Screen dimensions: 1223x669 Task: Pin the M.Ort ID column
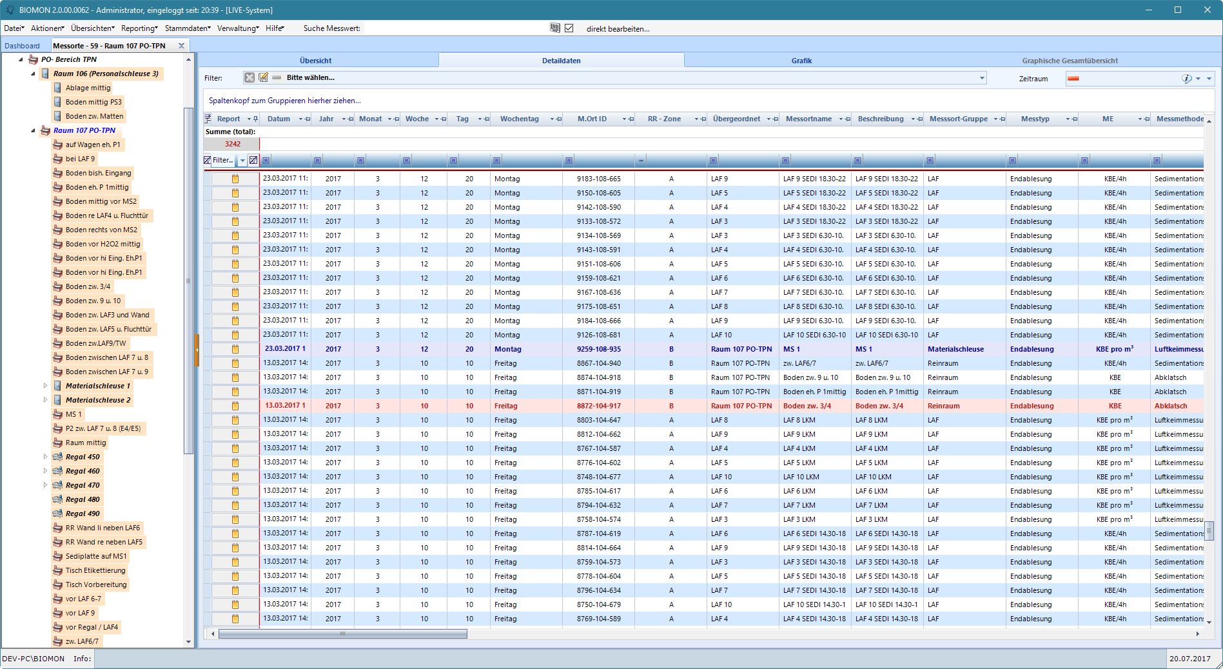[631, 119]
